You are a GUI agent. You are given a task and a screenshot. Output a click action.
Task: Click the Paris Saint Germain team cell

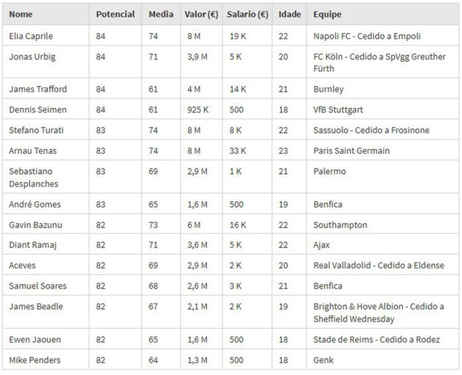click(x=351, y=150)
